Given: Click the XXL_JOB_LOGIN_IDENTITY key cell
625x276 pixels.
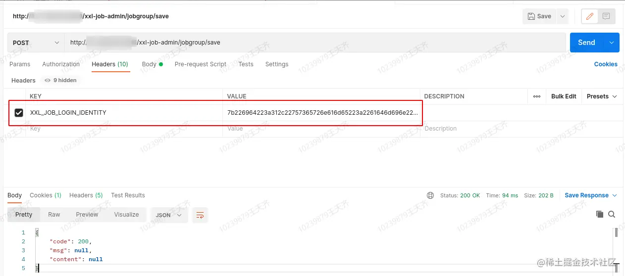Looking at the screenshot, I should (124, 113).
